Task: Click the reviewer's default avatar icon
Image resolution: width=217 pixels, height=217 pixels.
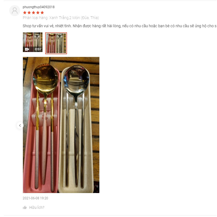Action: pos(14,11)
